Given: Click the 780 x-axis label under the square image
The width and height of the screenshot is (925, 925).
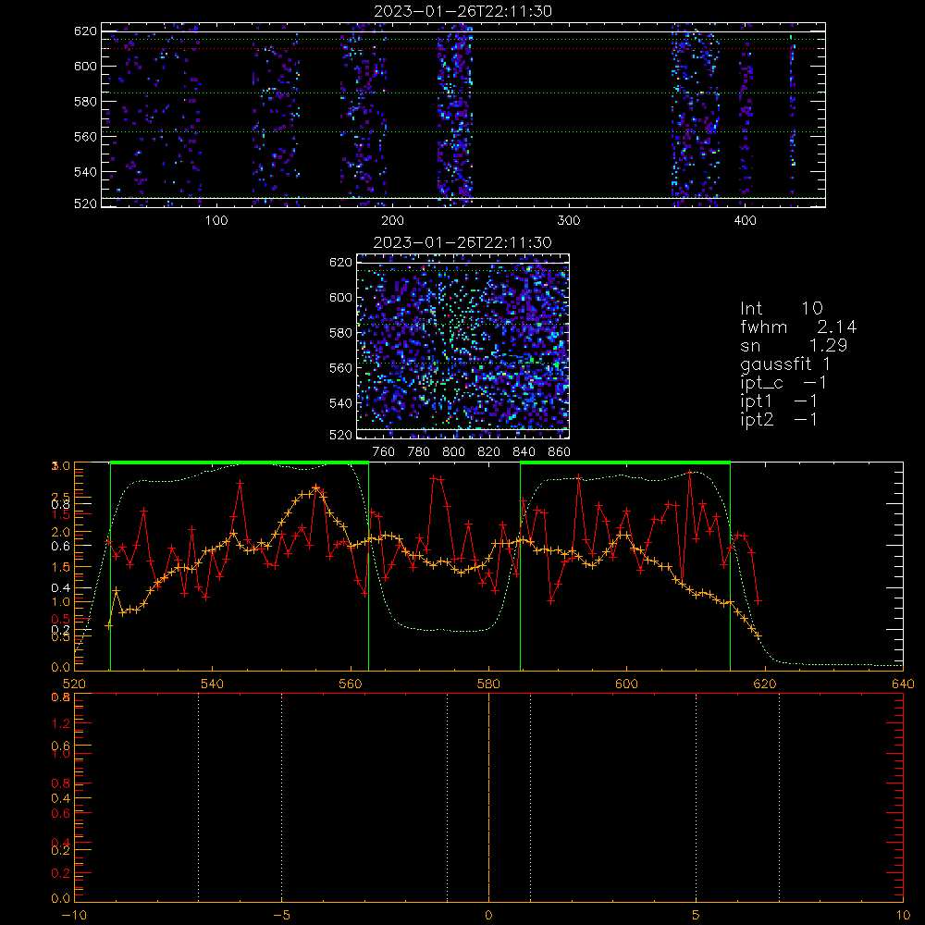Looking at the screenshot, I should [x=419, y=452].
